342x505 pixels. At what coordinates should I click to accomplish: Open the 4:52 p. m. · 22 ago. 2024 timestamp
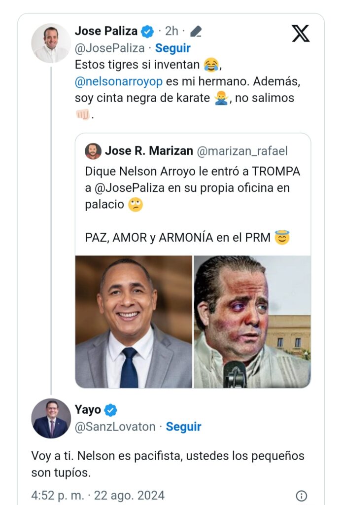[98, 495]
